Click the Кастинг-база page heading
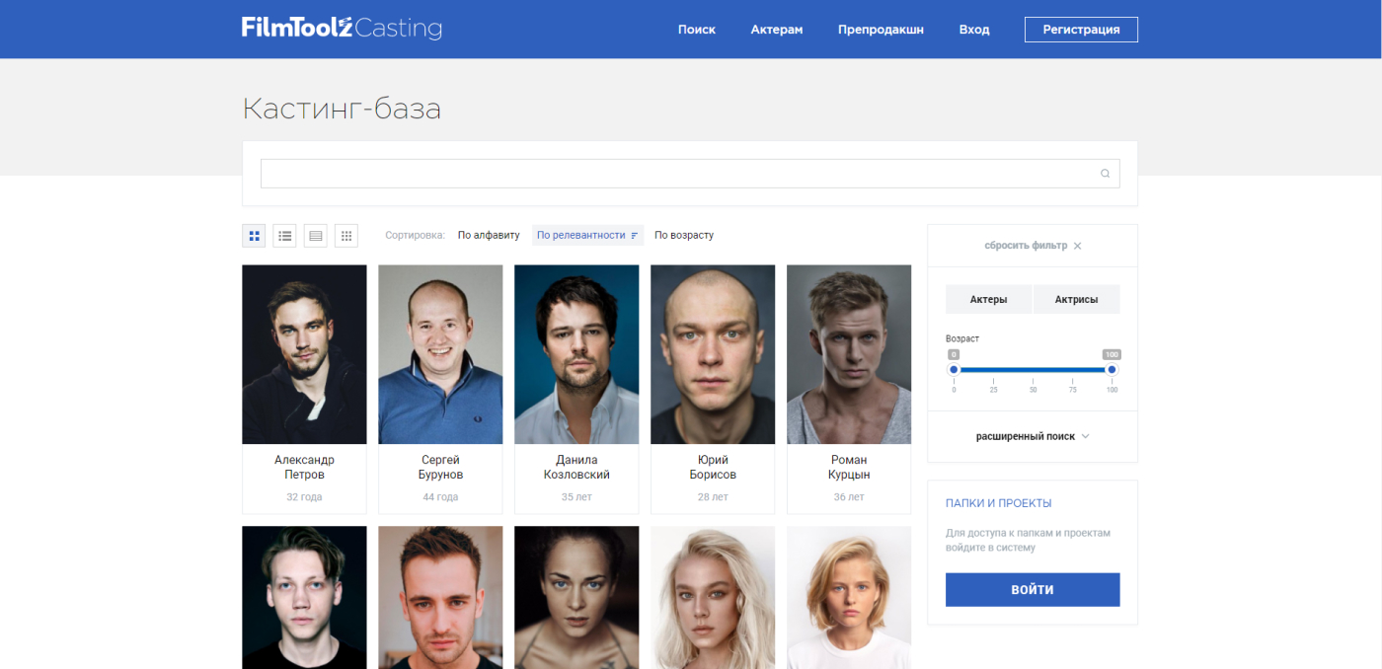1382x669 pixels. [342, 109]
